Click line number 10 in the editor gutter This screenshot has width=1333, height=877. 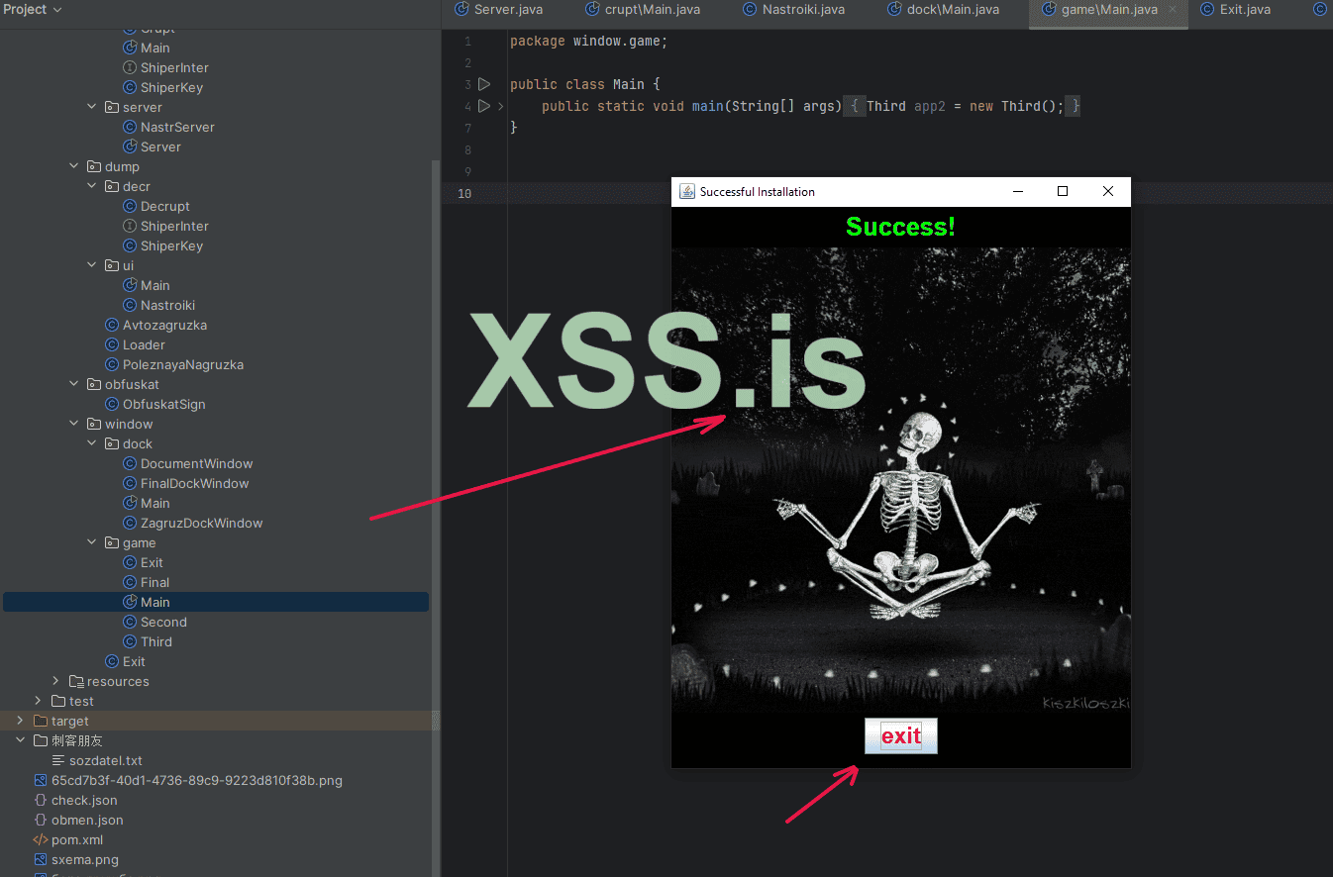click(464, 193)
